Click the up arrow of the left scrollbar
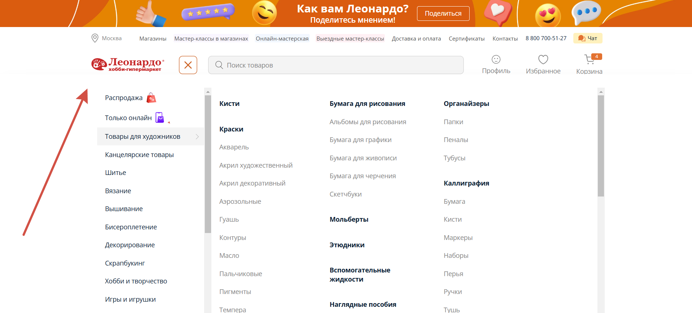Screen dimensions: 692x313 pos(208,92)
